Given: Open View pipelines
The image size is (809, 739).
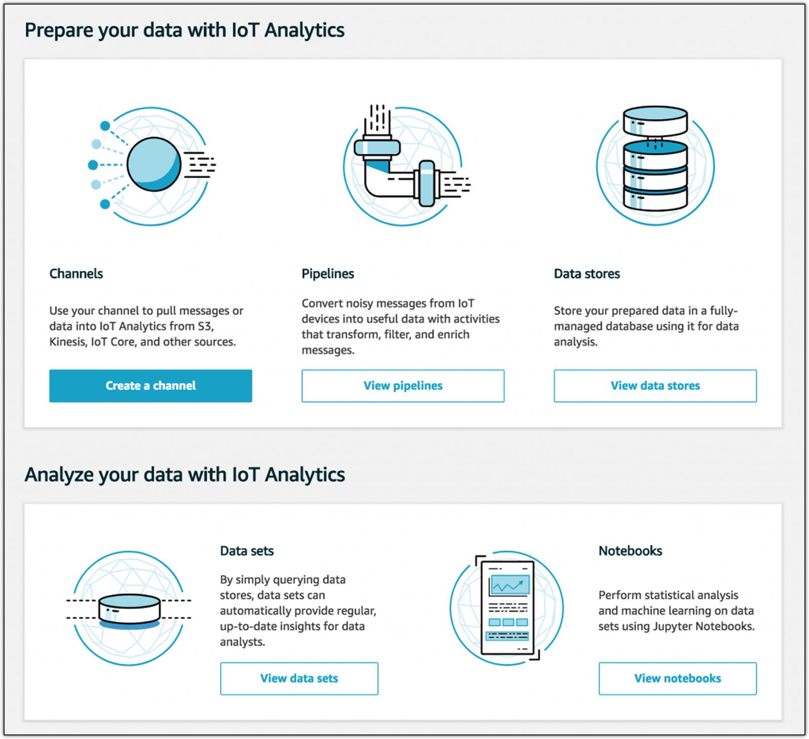Looking at the screenshot, I should pyautogui.click(x=403, y=386).
